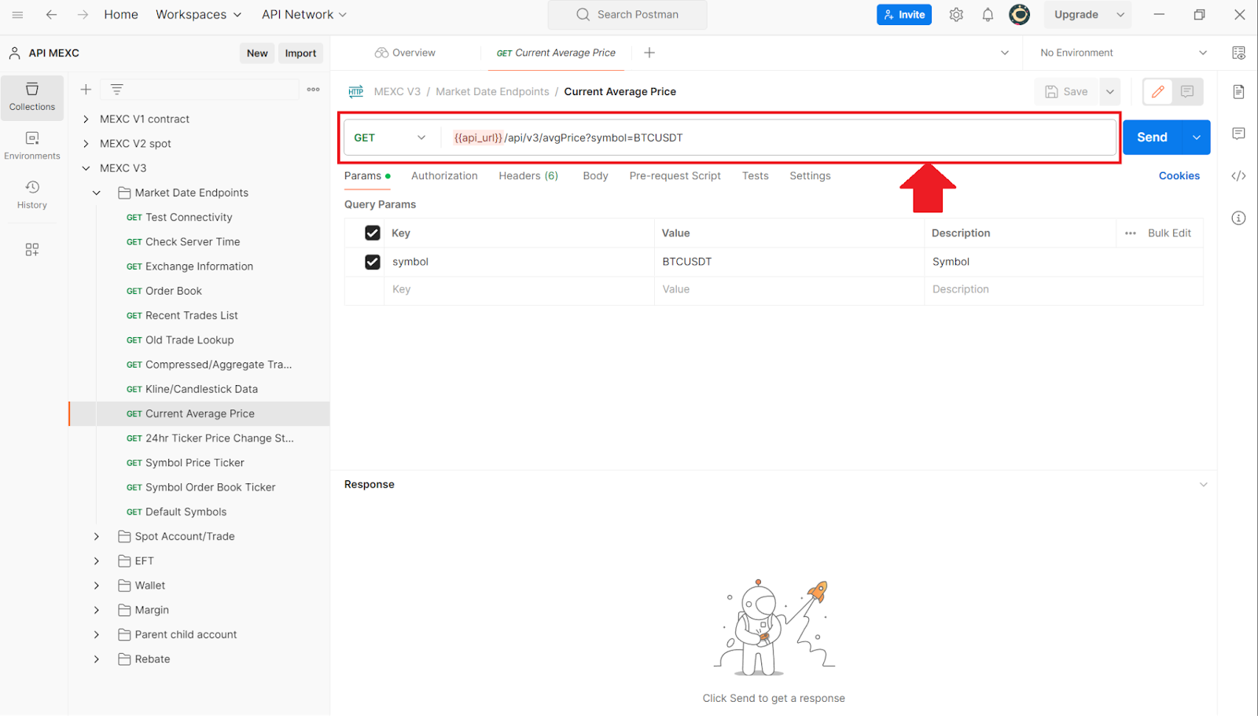Open the tabs list chevron
1258x716 pixels.
tap(1004, 53)
